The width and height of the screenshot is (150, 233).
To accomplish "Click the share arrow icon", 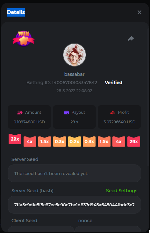I will click(131, 39).
